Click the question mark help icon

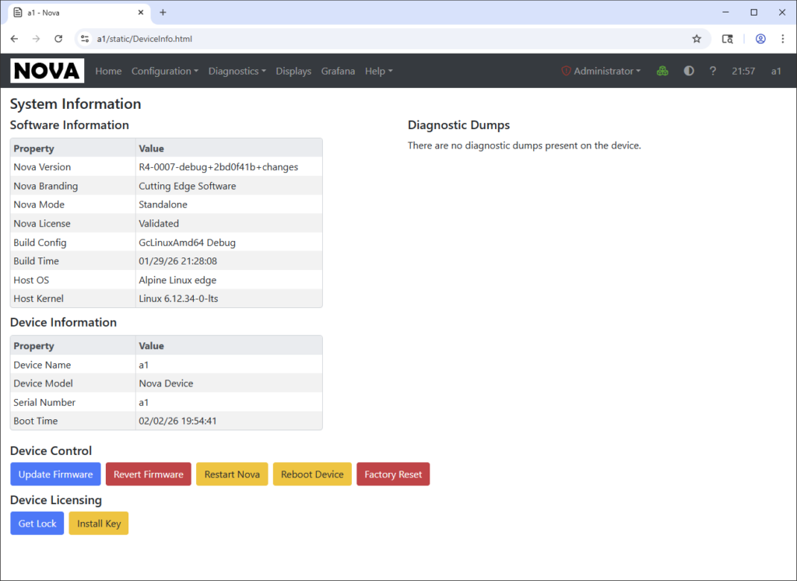[712, 71]
